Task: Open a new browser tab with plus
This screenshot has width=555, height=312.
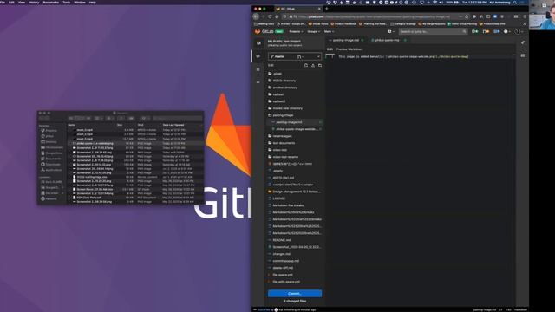Action: 326,9
